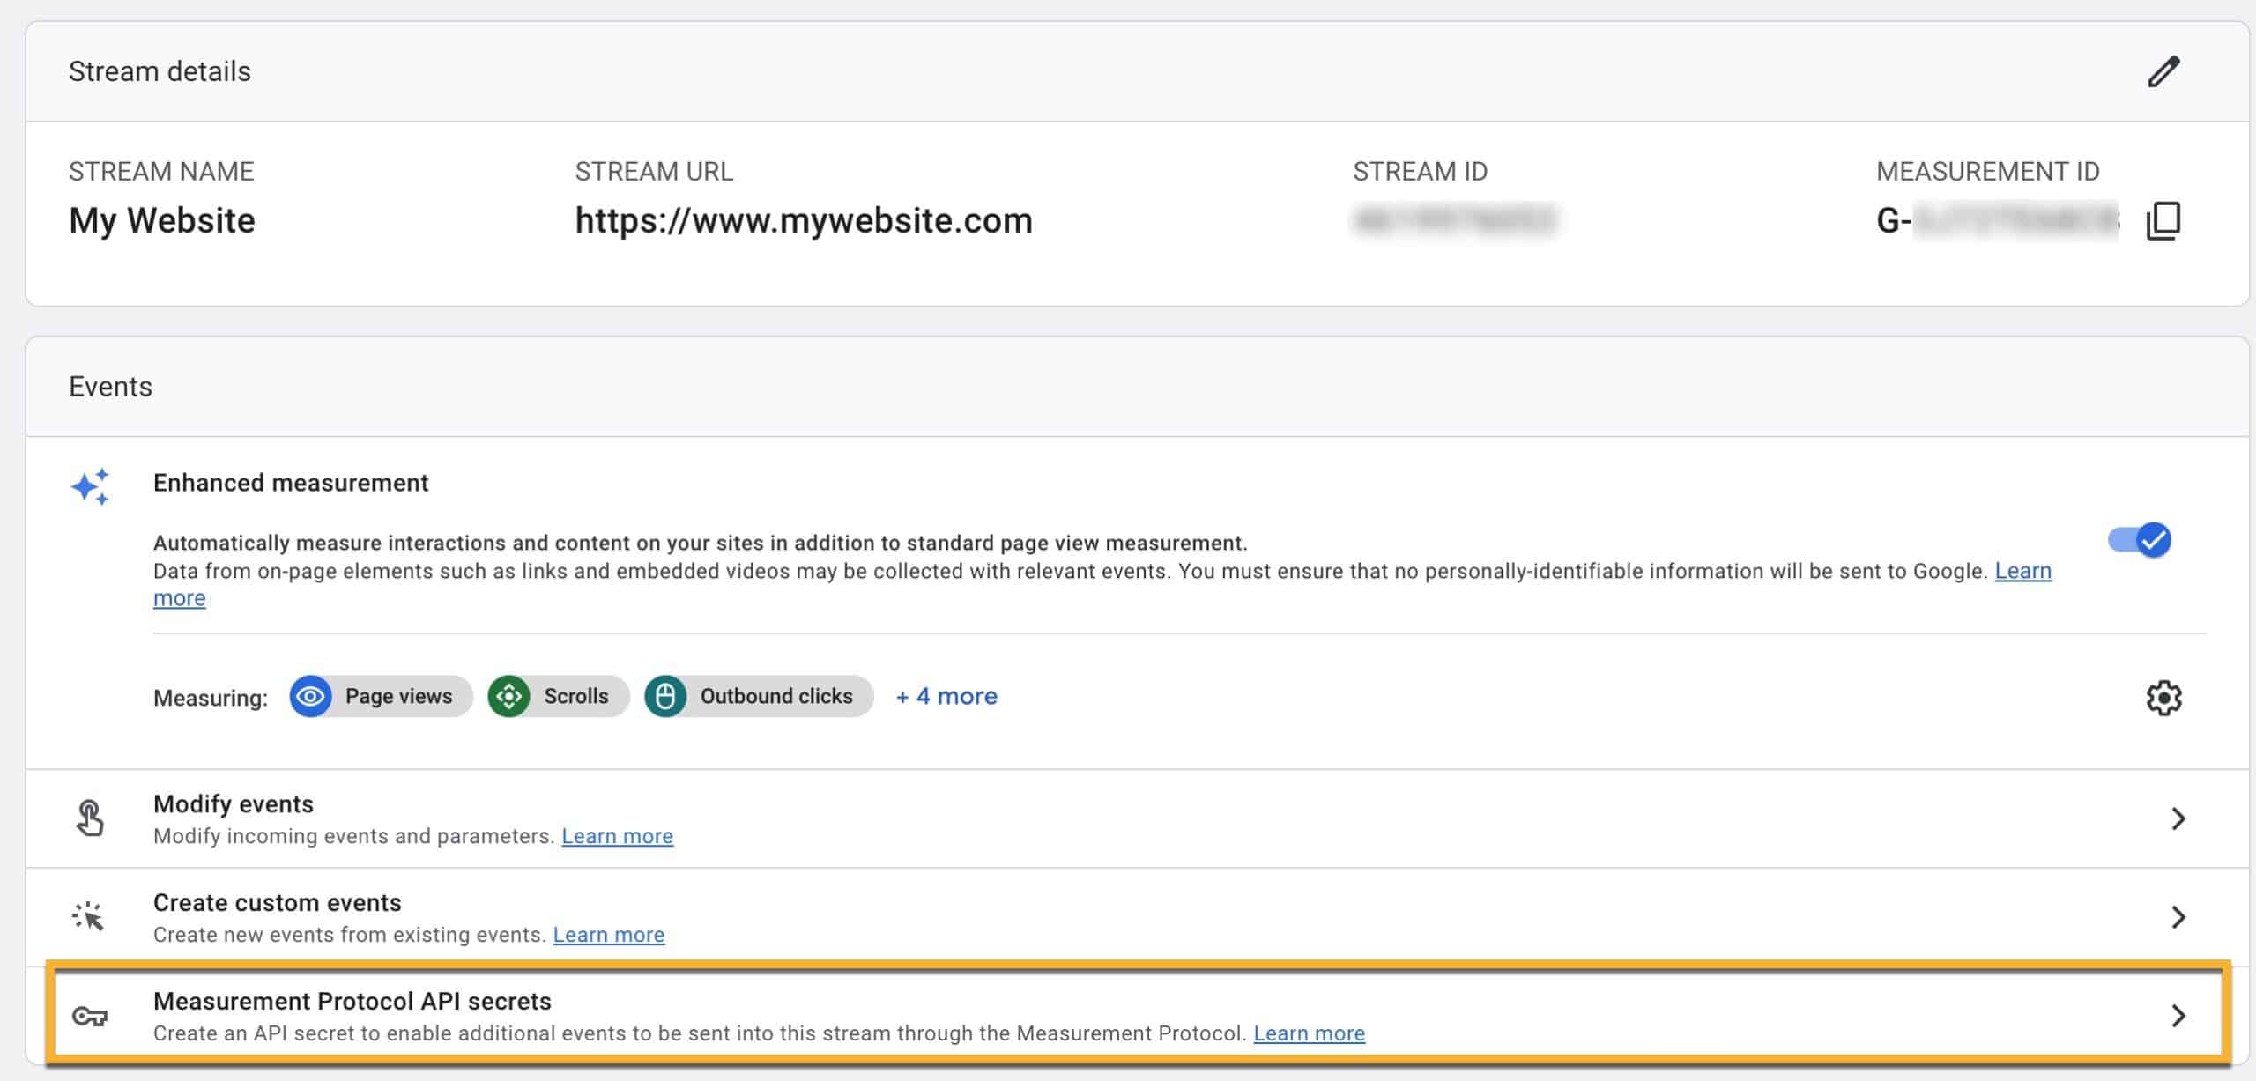Click the '+4 more' measuring events label
This screenshot has height=1081, width=2256.
coord(946,696)
